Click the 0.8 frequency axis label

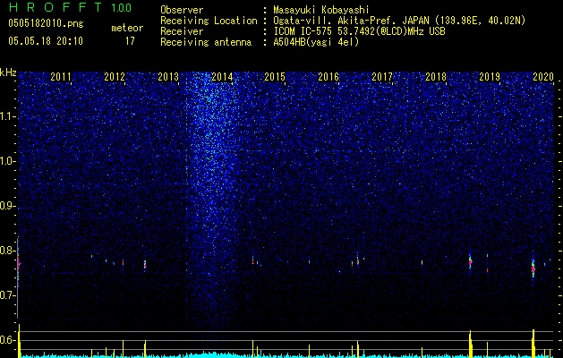(x=8, y=251)
